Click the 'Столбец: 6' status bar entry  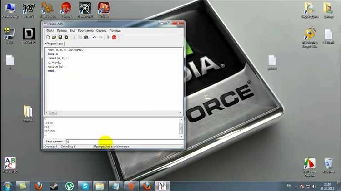68,147
